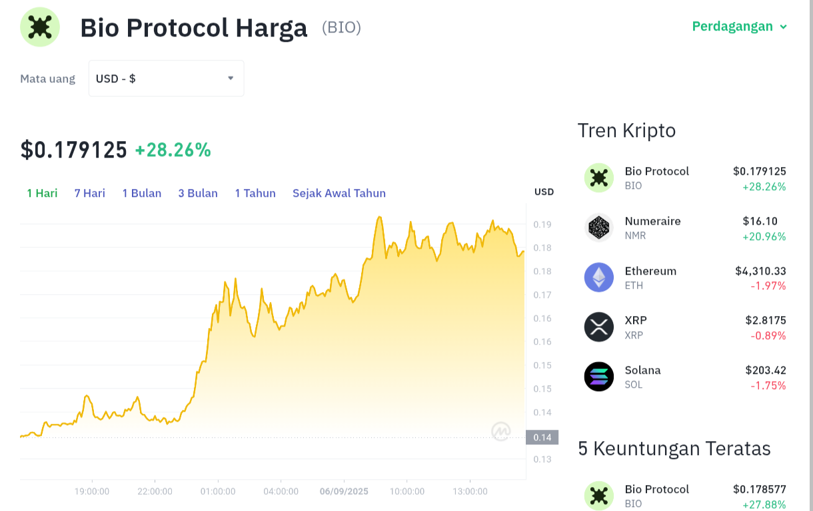813x511 pixels.
Task: Click the Bio Protocol icon in Tren Kripto
Action: 598,178
